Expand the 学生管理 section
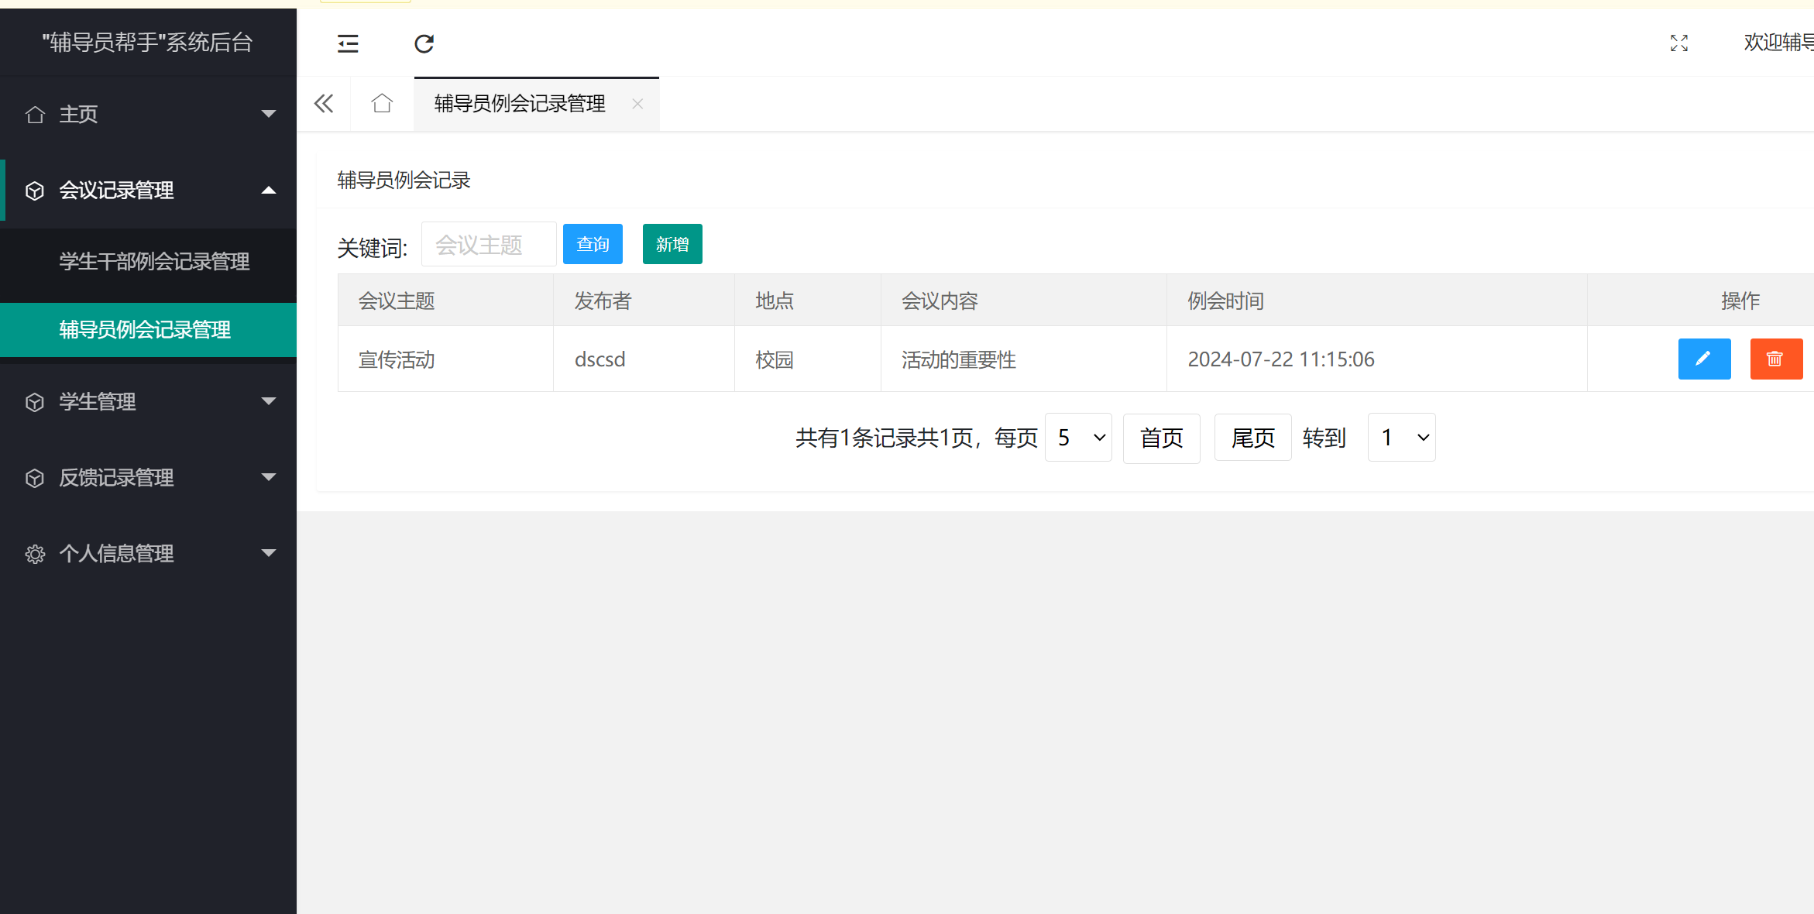1814x914 pixels. point(269,401)
